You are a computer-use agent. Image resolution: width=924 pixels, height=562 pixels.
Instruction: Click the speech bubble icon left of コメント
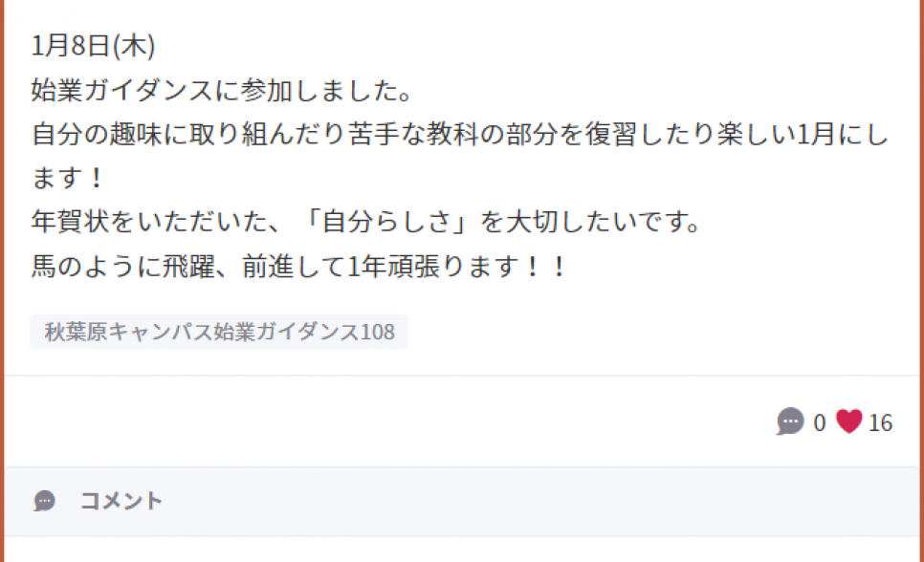click(44, 501)
